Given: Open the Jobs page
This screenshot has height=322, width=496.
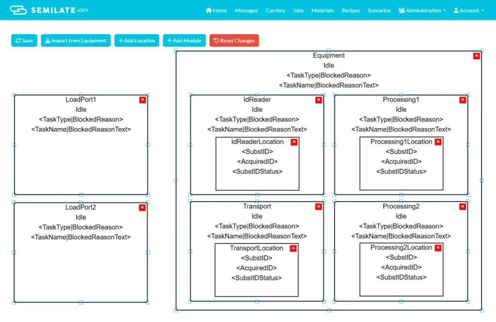Looking at the screenshot, I should (298, 11).
